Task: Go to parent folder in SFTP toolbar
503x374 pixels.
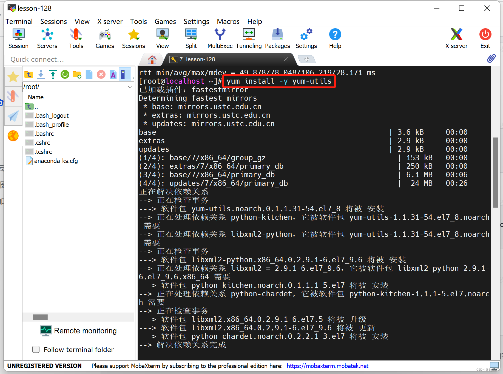Action: tap(29, 74)
